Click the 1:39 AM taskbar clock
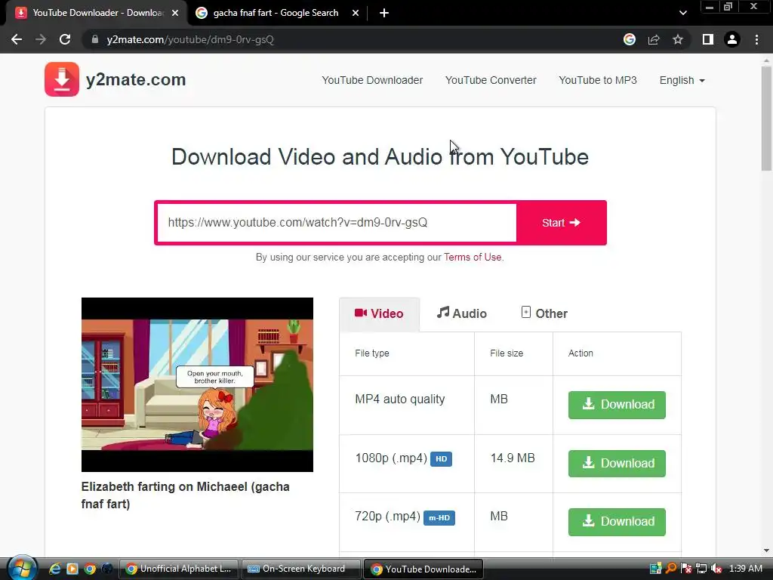Viewport: 773px width, 580px height. pos(745,569)
